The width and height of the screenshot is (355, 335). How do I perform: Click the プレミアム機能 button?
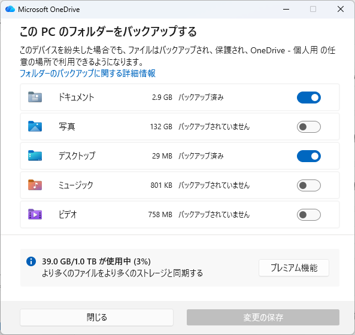coord(294,268)
